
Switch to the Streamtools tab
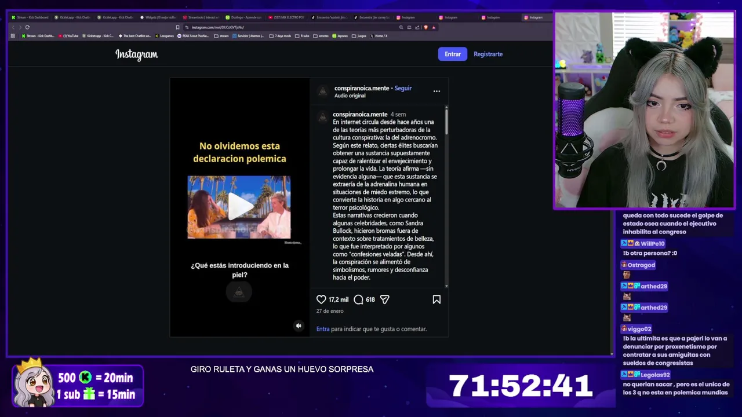201,17
